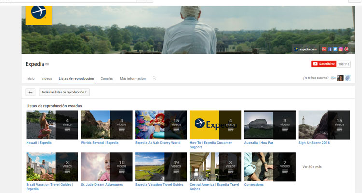Open Australia | How Far link
The image size is (362, 193).
tap(259, 143)
